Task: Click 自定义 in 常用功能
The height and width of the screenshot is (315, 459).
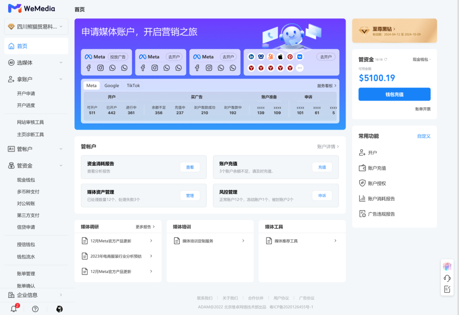Action: pos(424,136)
